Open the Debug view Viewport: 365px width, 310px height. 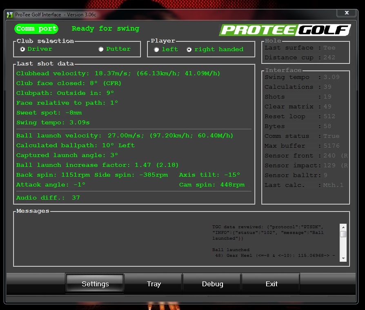[x=212, y=284]
